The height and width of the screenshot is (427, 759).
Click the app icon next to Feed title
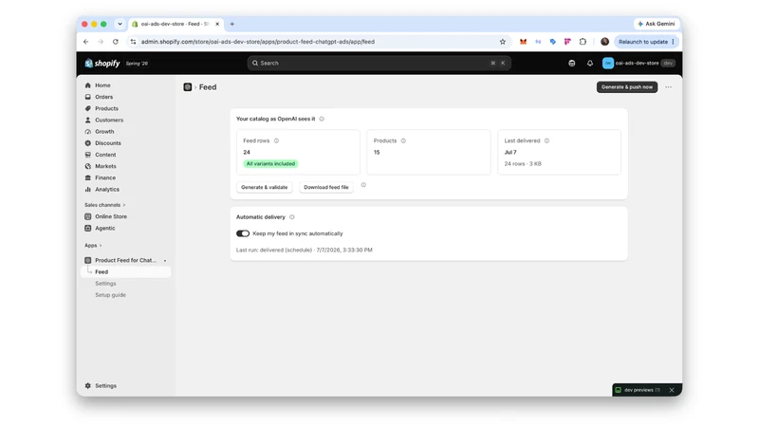187,87
